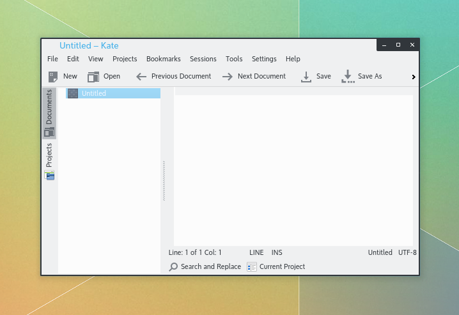Image resolution: width=459 pixels, height=315 pixels.
Task: Toggle the Current Project panel
Action: 276,266
